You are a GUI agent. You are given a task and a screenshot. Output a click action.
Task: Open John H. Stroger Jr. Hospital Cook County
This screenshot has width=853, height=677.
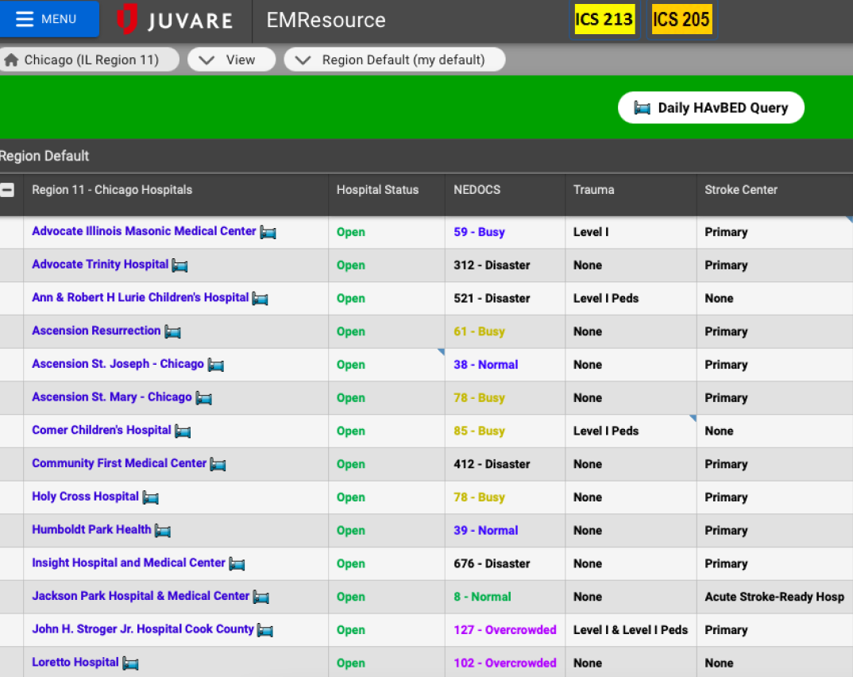142,629
